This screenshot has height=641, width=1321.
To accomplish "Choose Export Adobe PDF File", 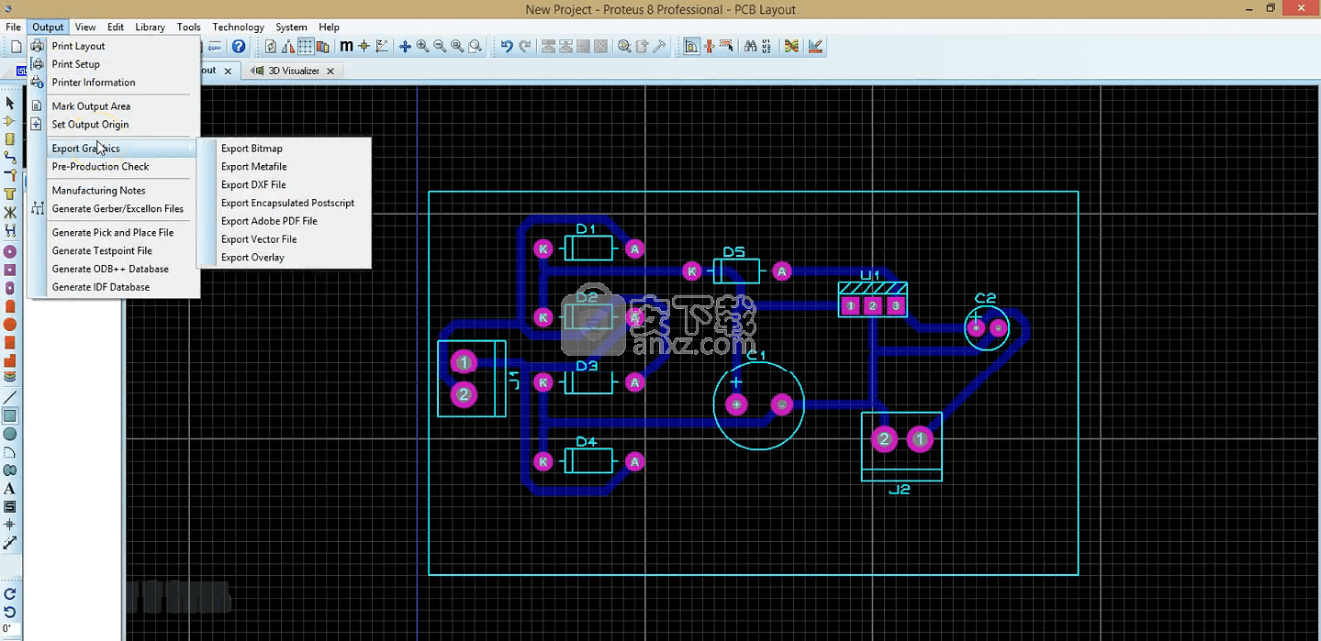I will click(269, 221).
